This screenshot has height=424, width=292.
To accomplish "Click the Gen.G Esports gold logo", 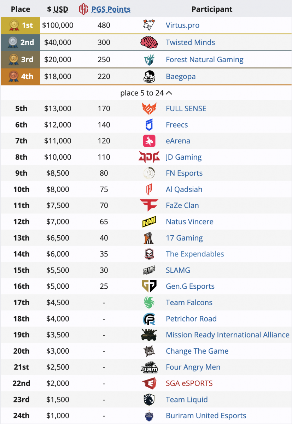I will click(149, 286).
